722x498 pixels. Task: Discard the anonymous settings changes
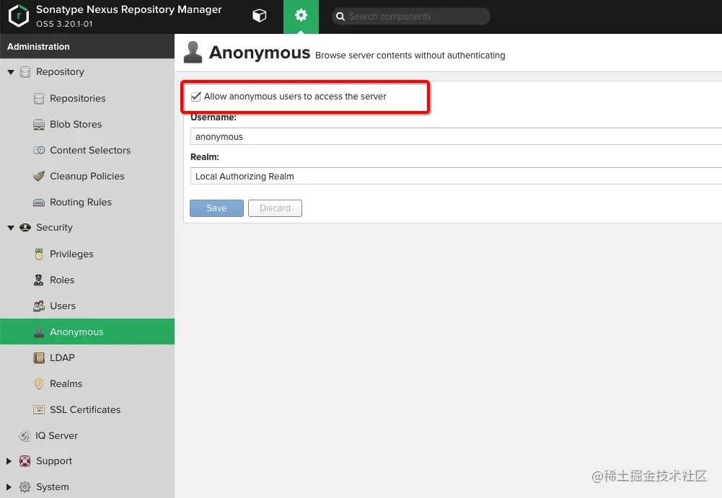275,208
